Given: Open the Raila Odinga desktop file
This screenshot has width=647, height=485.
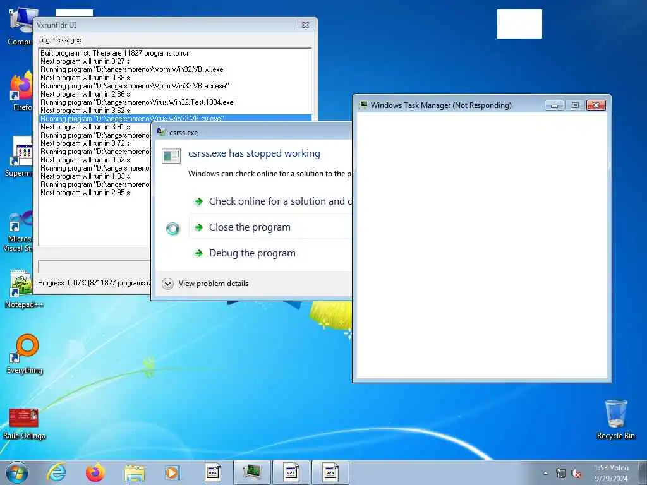Looking at the screenshot, I should tap(24, 423).
